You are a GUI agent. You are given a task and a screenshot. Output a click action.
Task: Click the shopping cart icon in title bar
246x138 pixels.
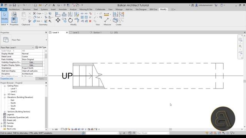[216, 5]
